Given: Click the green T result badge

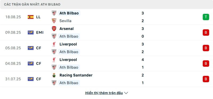Looking at the screenshot, I should point(206,17).
